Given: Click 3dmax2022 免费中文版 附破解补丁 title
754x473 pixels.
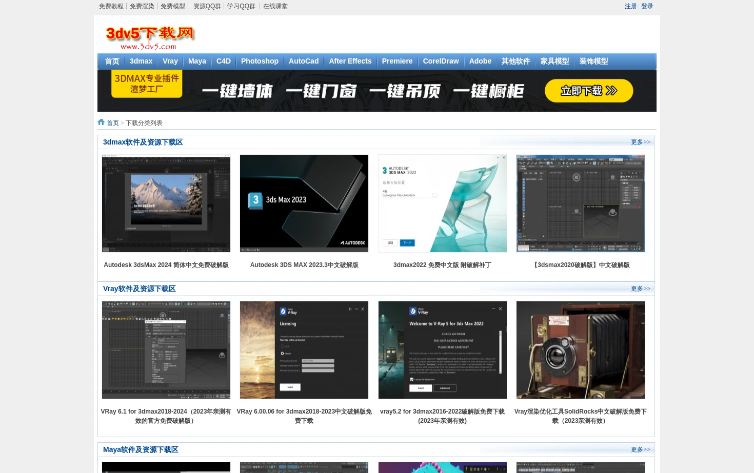Looking at the screenshot, I should (442, 265).
